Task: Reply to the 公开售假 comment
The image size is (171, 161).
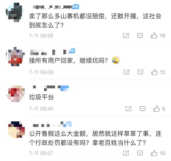Action: [x=140, y=153]
